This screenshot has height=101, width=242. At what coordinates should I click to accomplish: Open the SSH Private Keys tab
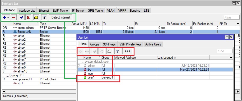pos(131,44)
